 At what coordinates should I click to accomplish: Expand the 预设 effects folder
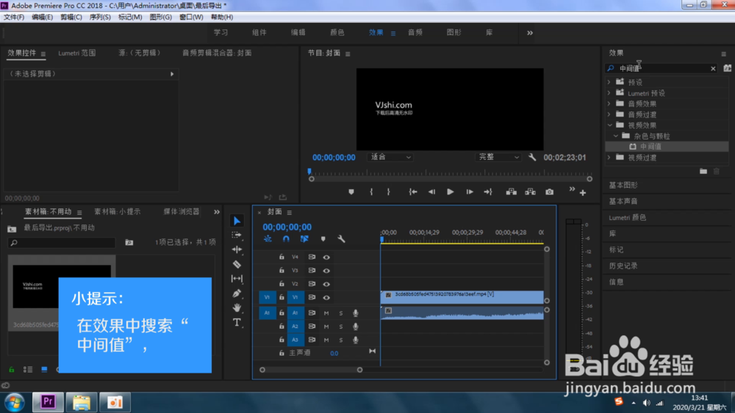point(609,82)
